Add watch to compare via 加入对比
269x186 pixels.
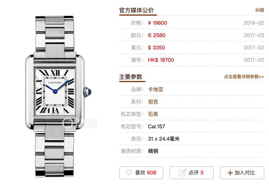[242, 173]
